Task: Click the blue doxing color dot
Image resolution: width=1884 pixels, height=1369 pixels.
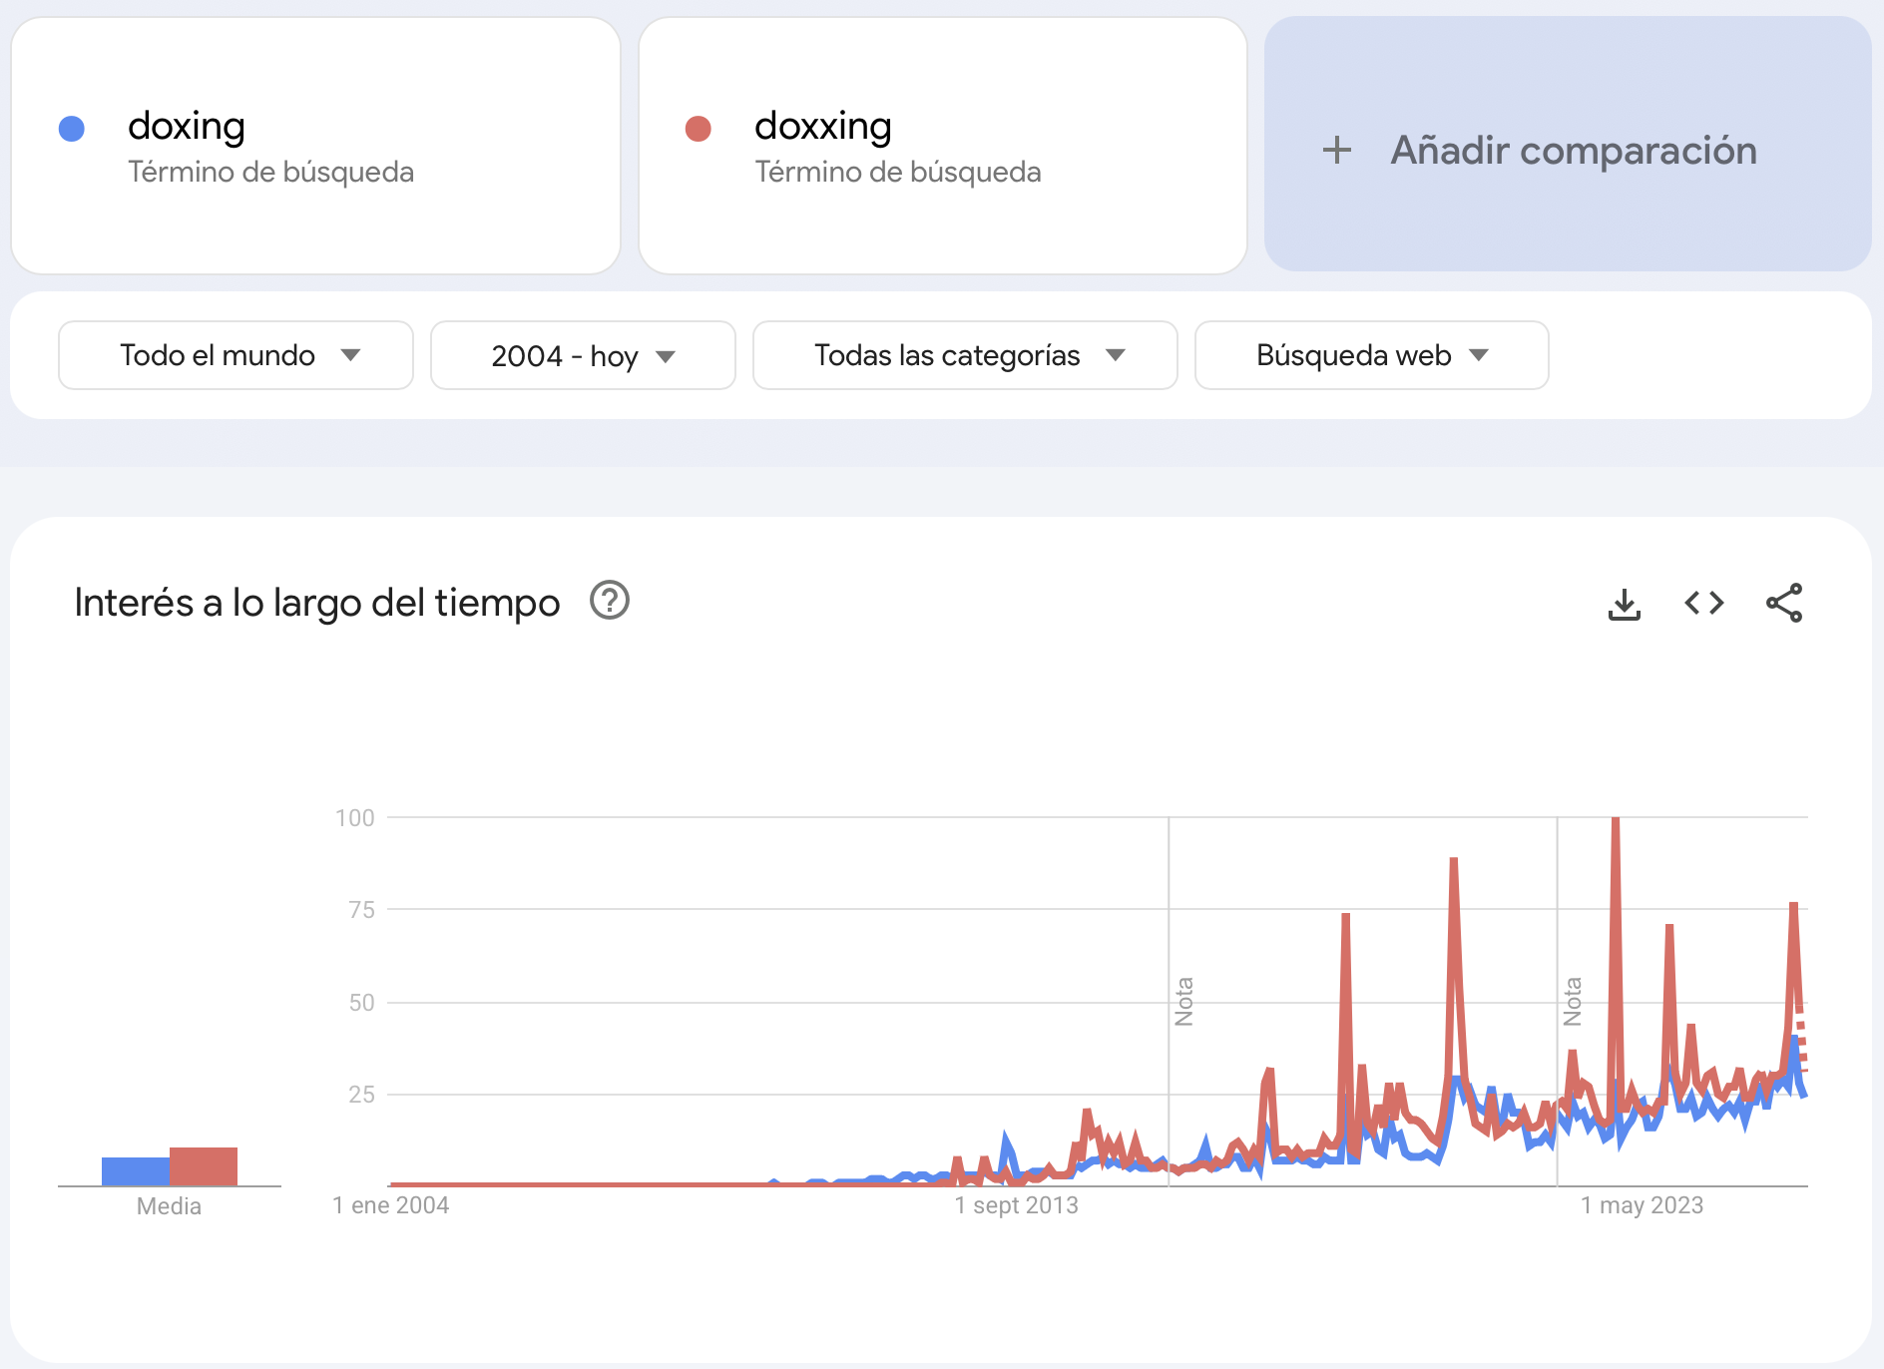Action: (x=72, y=129)
